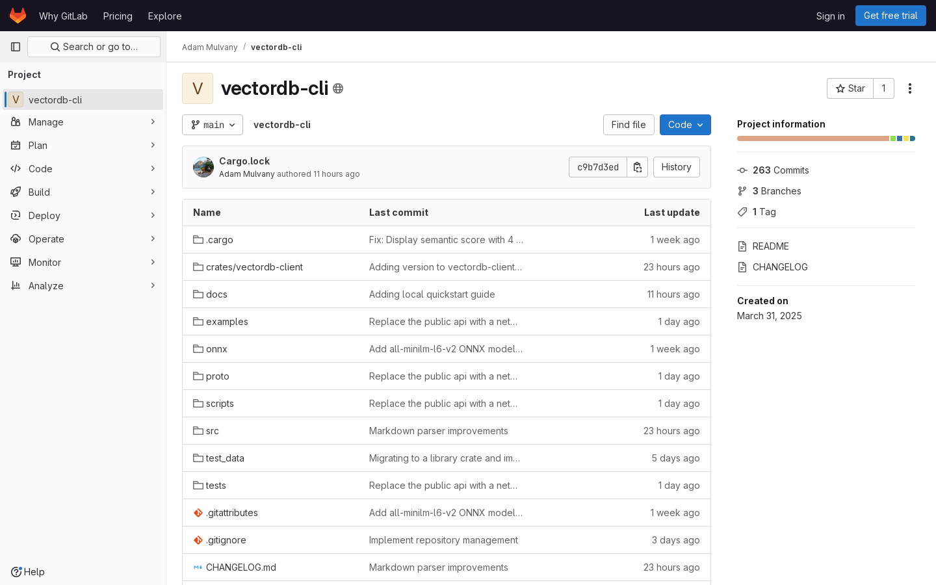The image size is (936, 585).
Task: Click Sign in link
Action: pyautogui.click(x=831, y=16)
